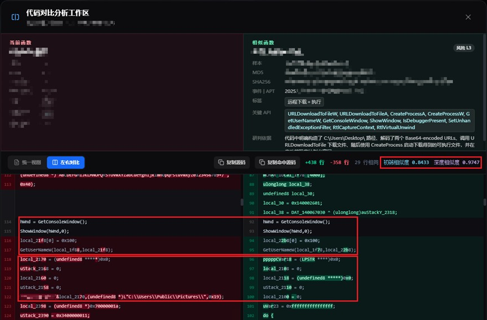Click the +438 行 added lines counter
This screenshot has width=487, height=320.
pos(315,163)
